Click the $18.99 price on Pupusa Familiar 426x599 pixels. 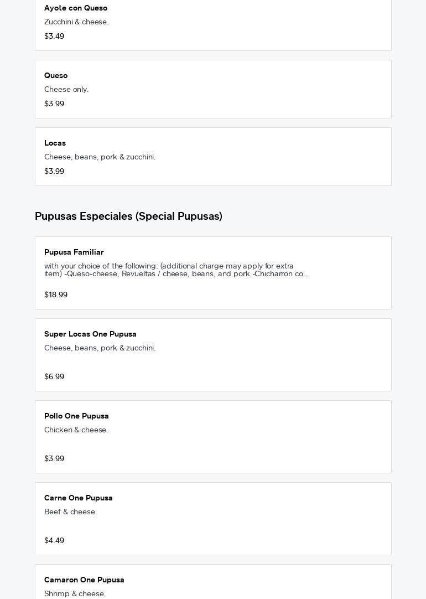tap(56, 295)
